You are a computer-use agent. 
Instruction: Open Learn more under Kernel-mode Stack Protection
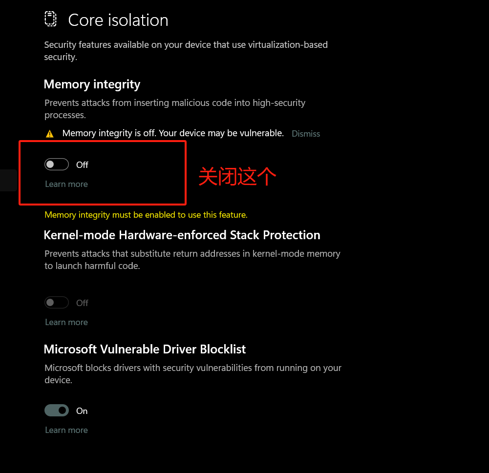point(66,322)
